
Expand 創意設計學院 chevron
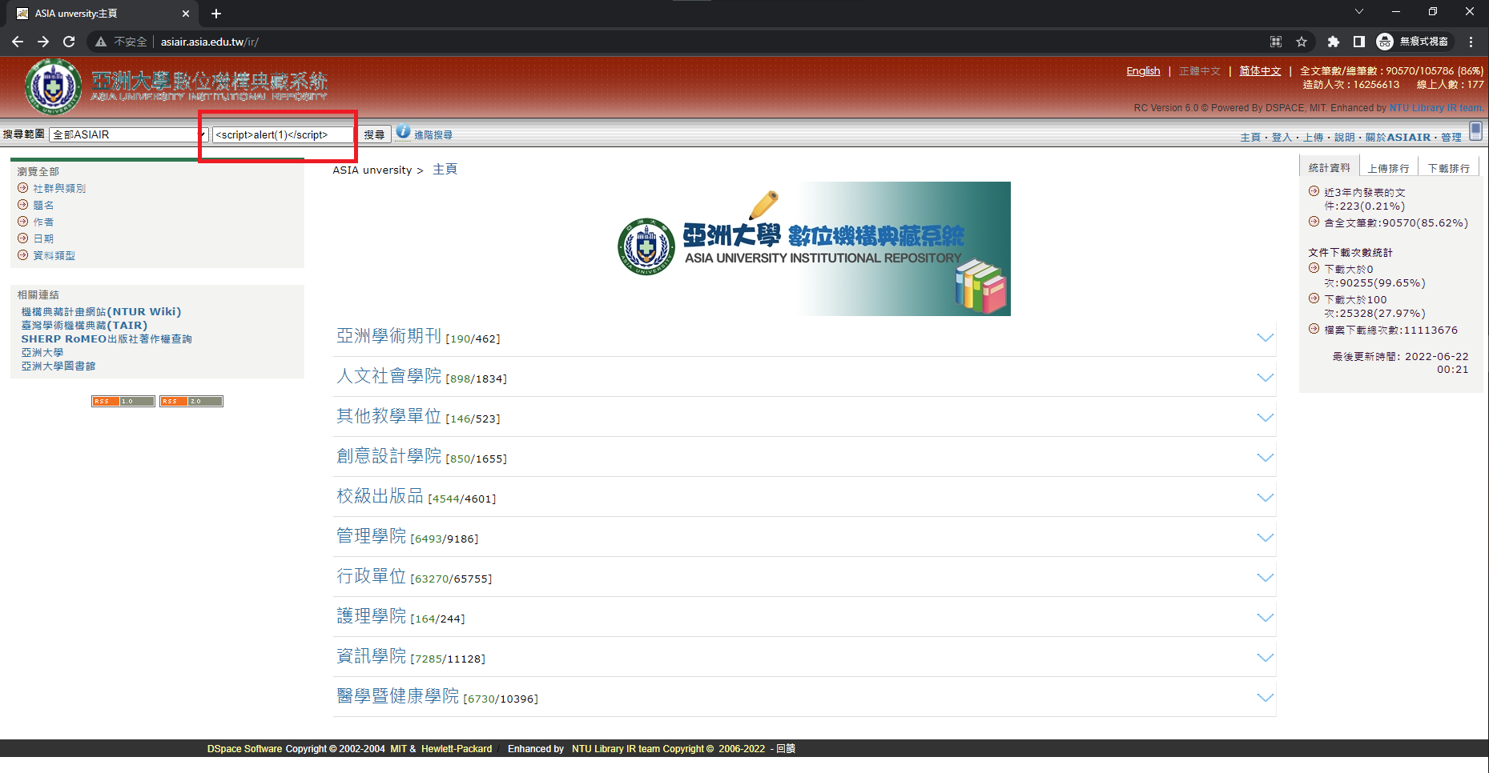coord(1266,458)
